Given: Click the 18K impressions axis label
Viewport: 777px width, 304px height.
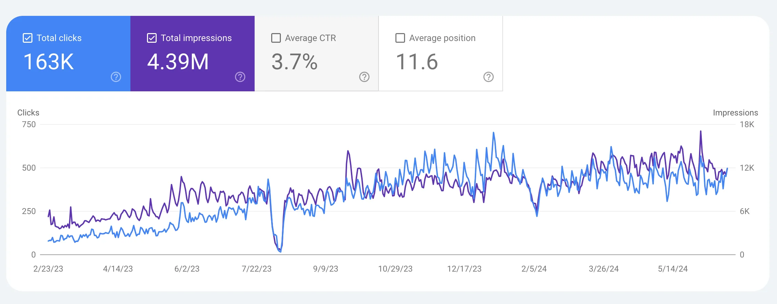Looking at the screenshot, I should pos(747,124).
